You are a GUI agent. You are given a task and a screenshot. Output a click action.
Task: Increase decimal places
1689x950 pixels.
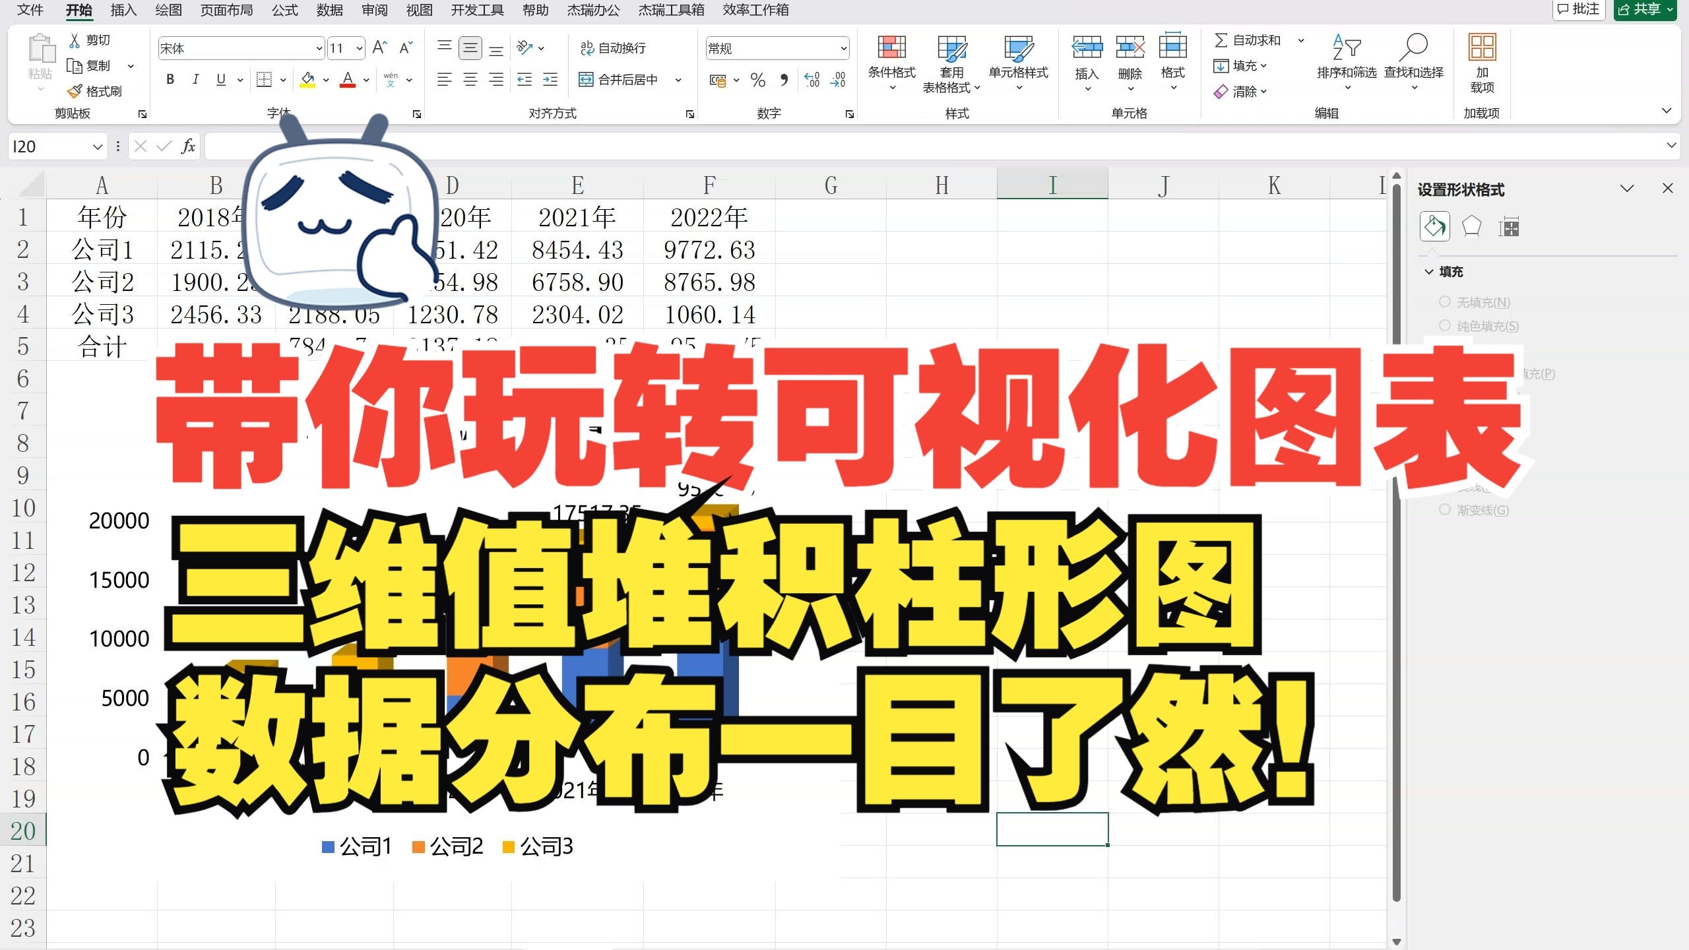point(812,80)
